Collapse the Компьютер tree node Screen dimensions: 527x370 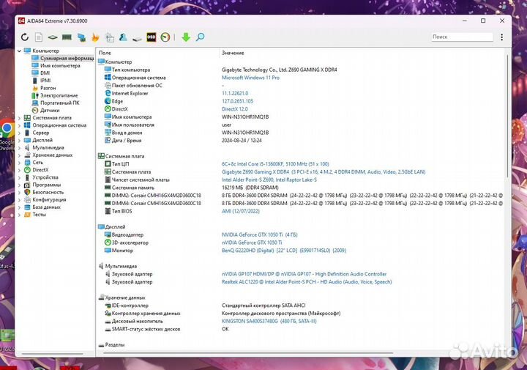pos(19,51)
